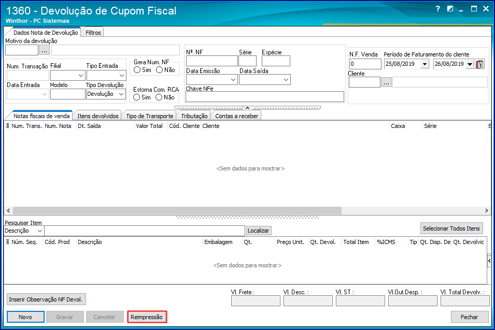This screenshot has height=330, width=495.
Task: Click Inserir Observação NF Devol. button
Action: [x=46, y=299]
